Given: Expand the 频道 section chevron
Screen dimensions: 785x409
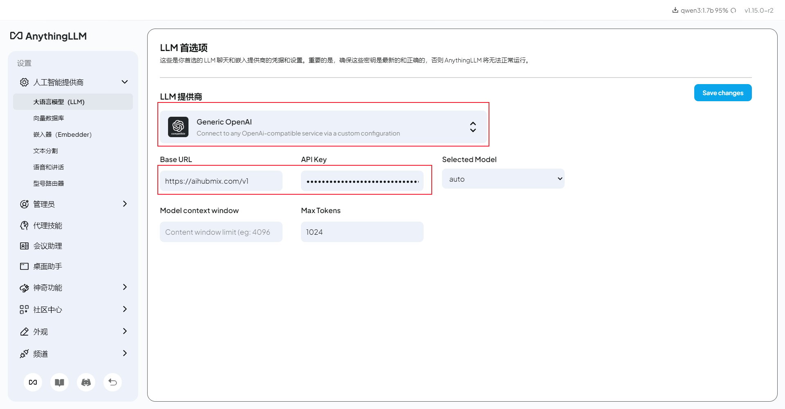Looking at the screenshot, I should click(125, 353).
